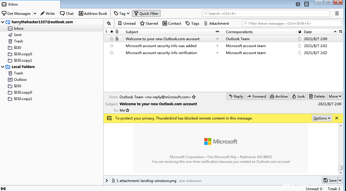Image resolution: width=346 pixels, height=191 pixels.
Task: Click the Write pencil button
Action: click(47, 13)
